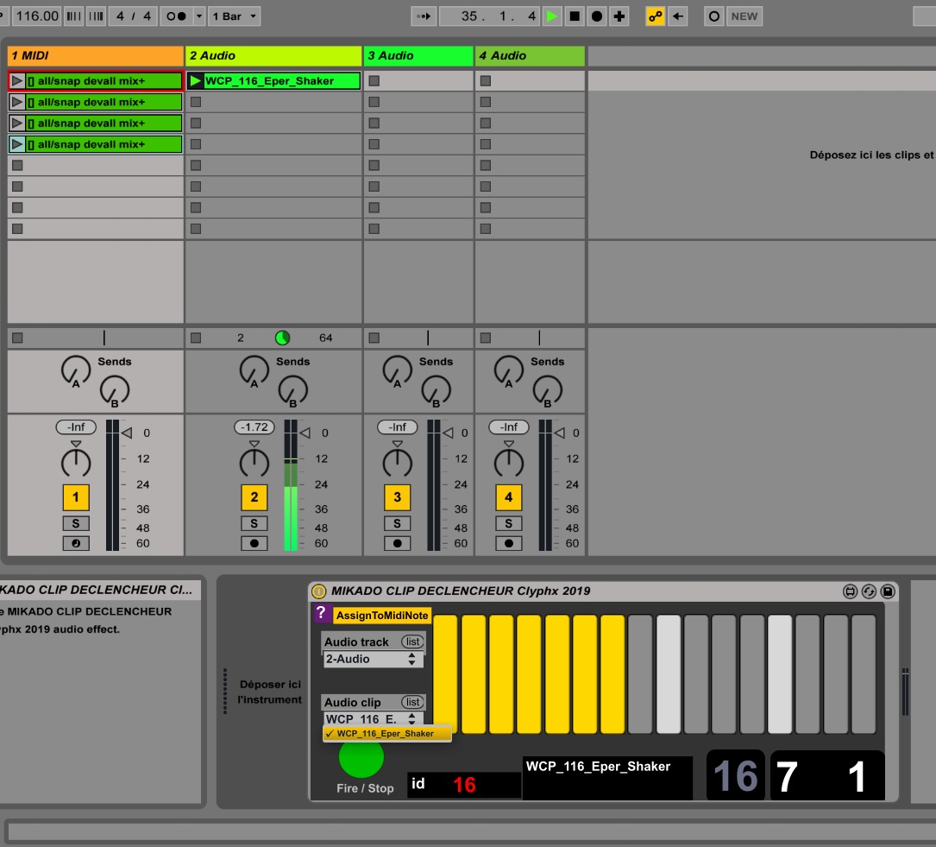This screenshot has height=847, width=936.
Task: Click the transport Stop button
Action: 575,16
